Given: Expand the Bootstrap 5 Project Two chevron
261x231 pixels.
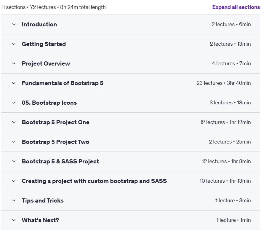Looking at the screenshot, I should [x=14, y=142].
